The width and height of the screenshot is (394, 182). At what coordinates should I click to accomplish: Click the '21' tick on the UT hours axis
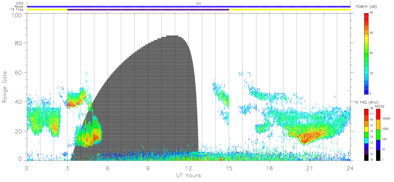(x=310, y=168)
